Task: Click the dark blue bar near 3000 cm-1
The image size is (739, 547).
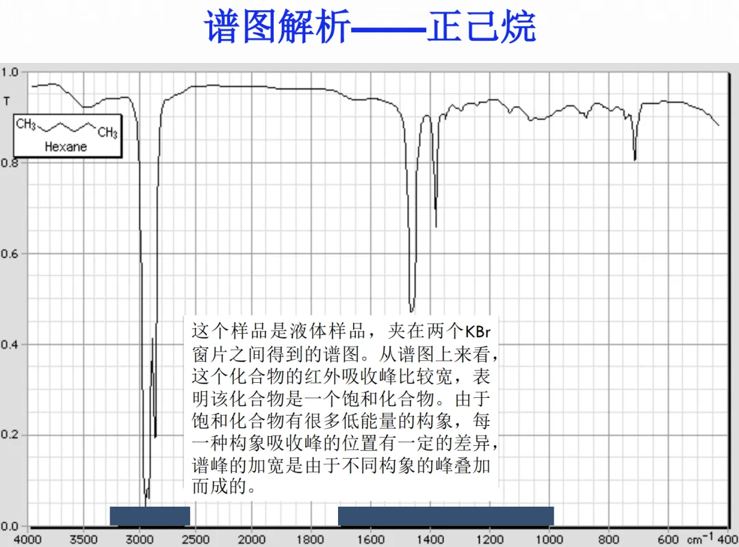Action: coord(150,516)
